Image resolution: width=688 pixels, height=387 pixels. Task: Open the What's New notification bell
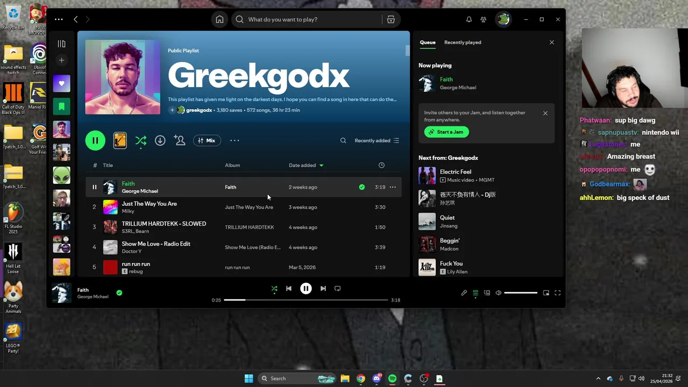click(469, 19)
